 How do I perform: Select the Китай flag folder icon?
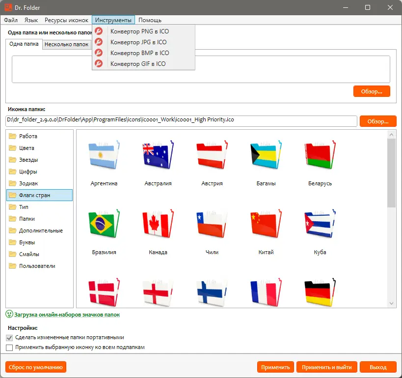coord(266,224)
